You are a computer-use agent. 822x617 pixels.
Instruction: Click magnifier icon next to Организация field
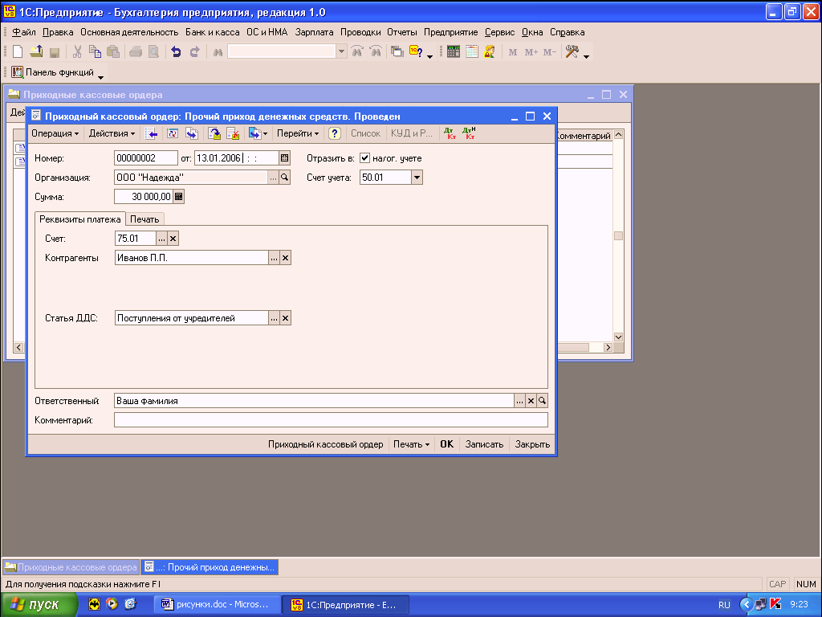[x=284, y=178]
